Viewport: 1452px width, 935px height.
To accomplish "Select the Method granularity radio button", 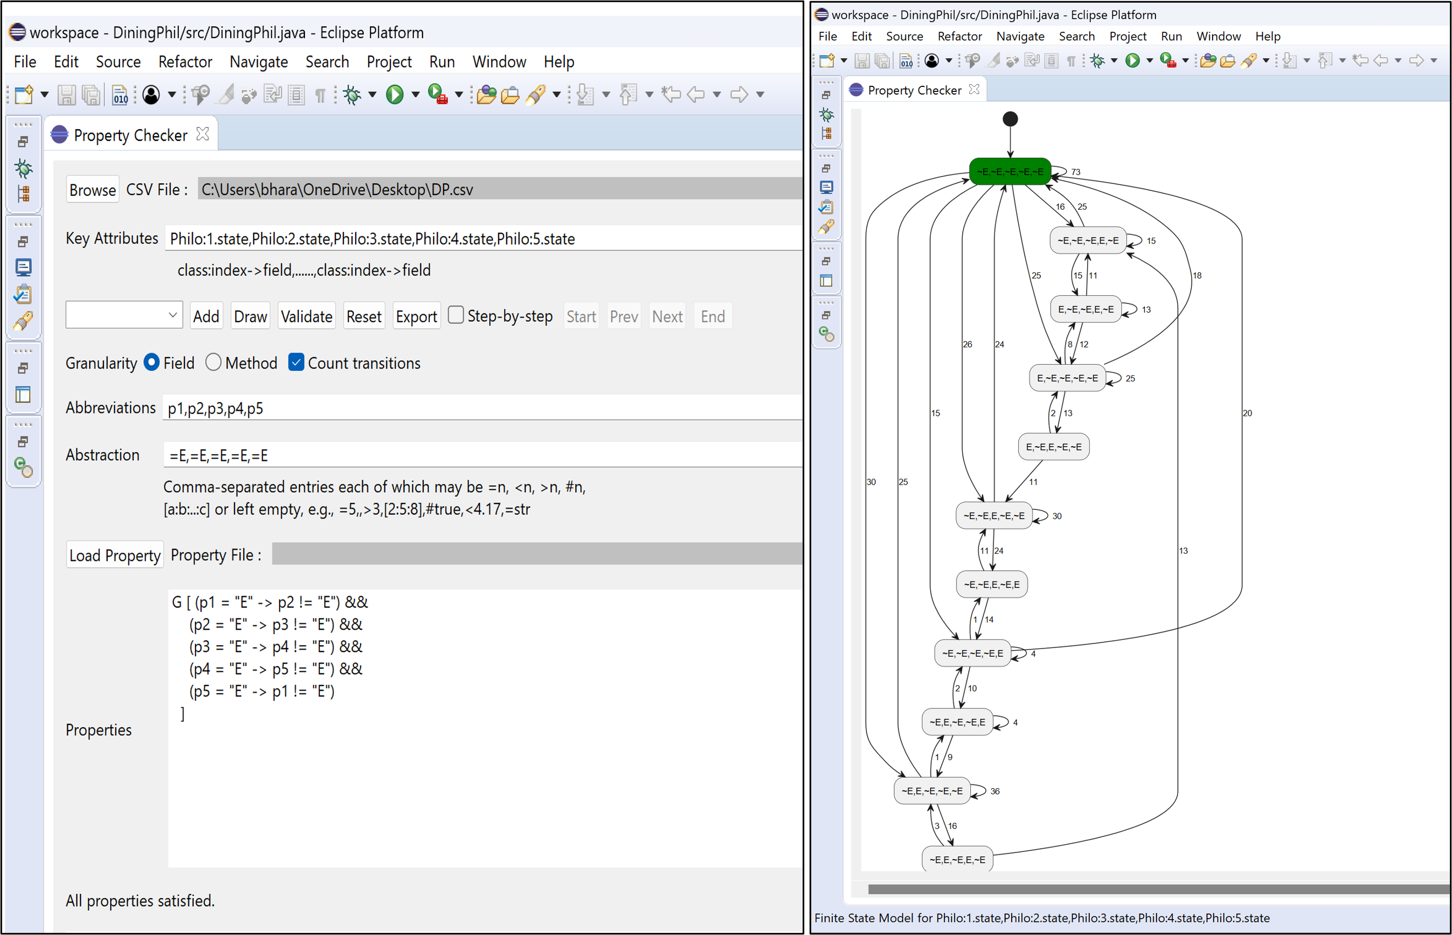I will click(x=213, y=362).
